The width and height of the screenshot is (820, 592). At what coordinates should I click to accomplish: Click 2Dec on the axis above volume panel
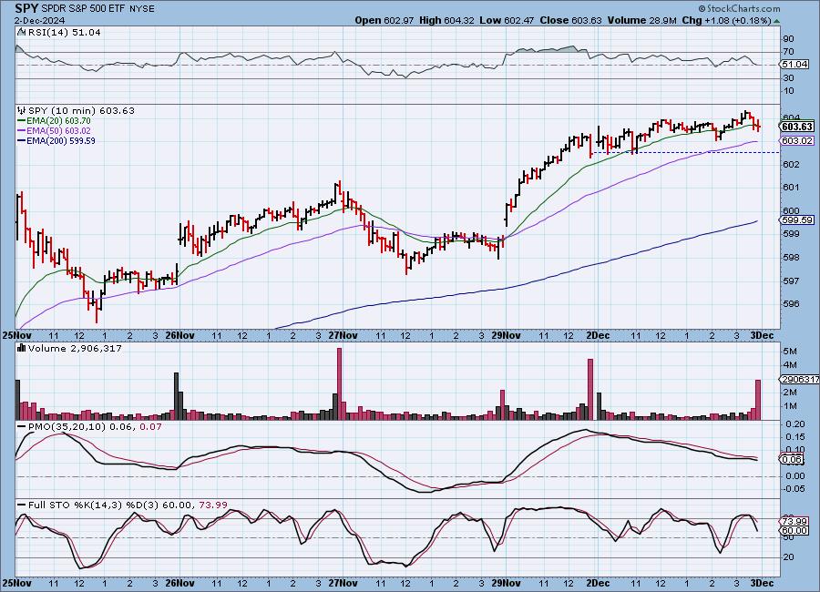pyautogui.click(x=598, y=335)
